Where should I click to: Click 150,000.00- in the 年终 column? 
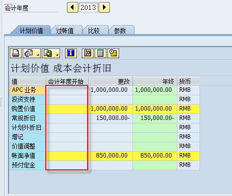(155, 118)
